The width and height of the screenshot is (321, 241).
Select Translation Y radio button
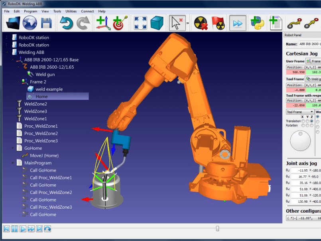pos(307,121)
